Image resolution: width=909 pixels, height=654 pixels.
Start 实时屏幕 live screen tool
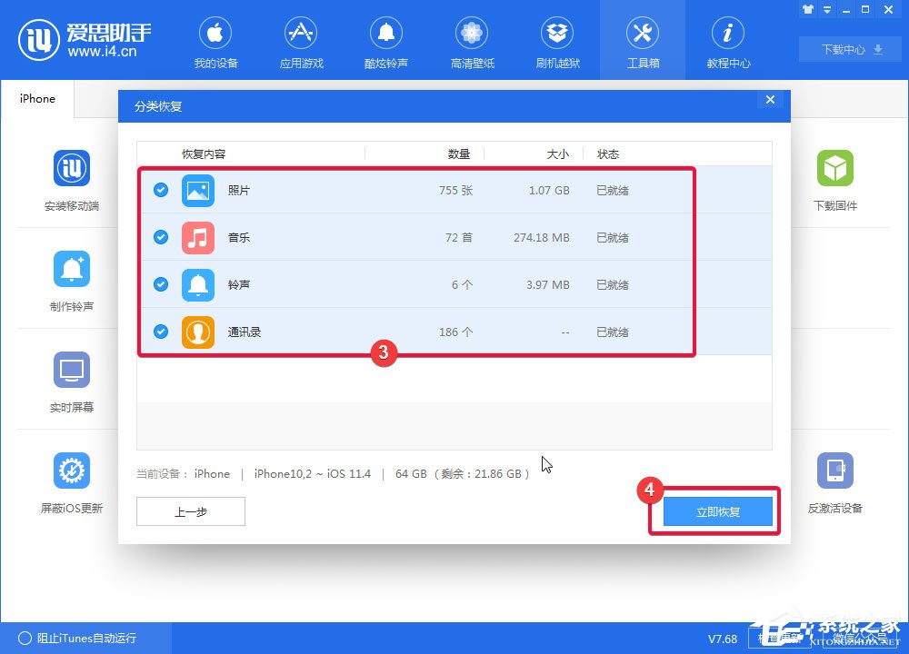pos(71,381)
